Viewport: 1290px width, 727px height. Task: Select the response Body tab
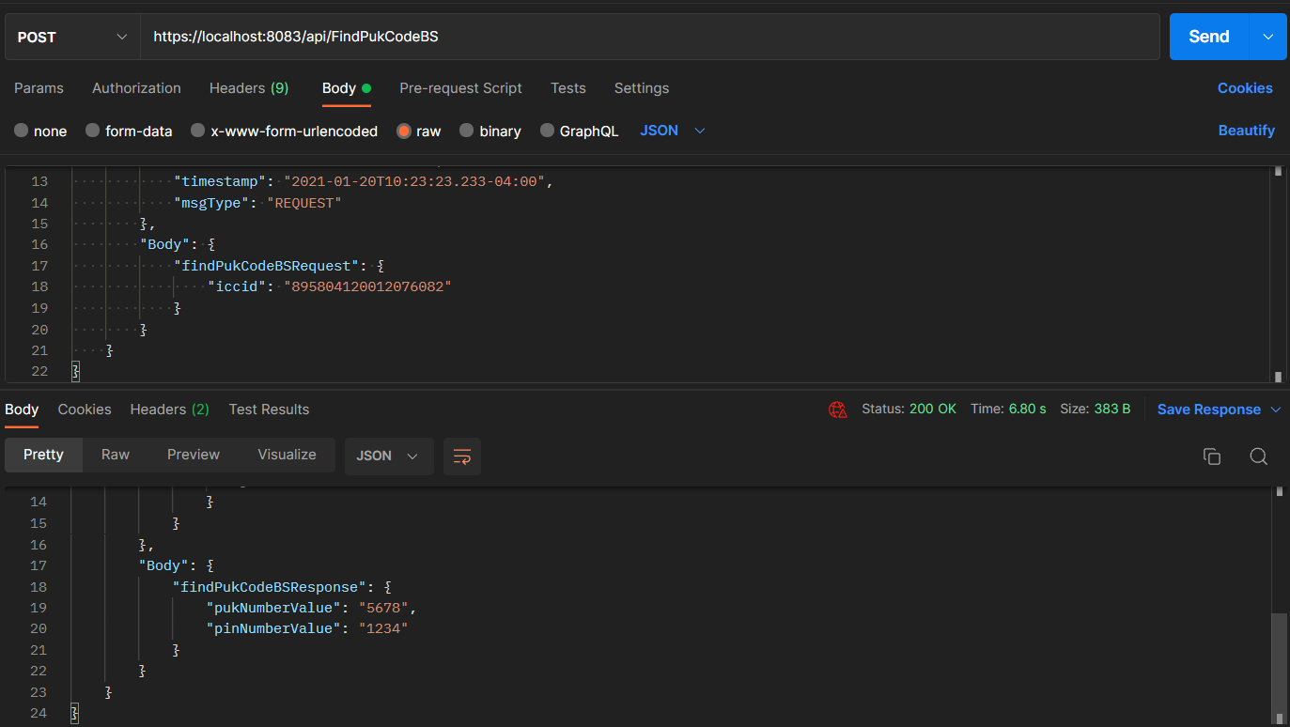point(22,410)
